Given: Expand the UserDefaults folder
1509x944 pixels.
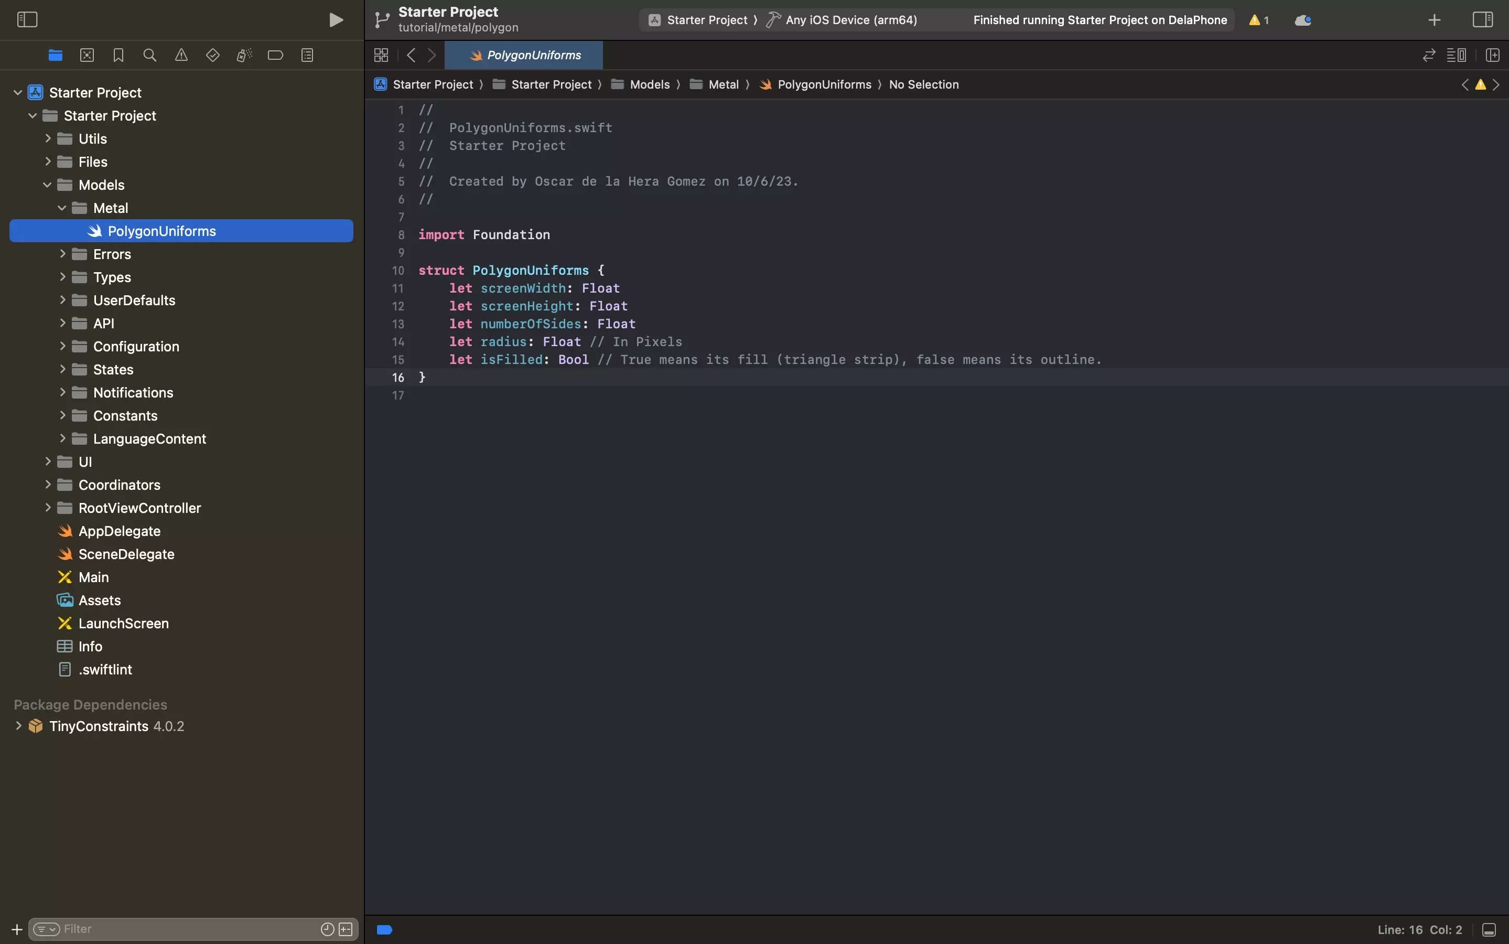Looking at the screenshot, I should tap(62, 301).
